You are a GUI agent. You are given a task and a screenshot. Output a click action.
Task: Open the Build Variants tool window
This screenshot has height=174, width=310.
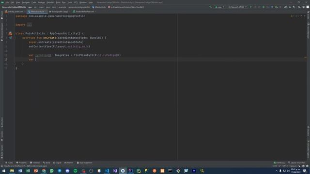pyautogui.click(x=2, y=152)
